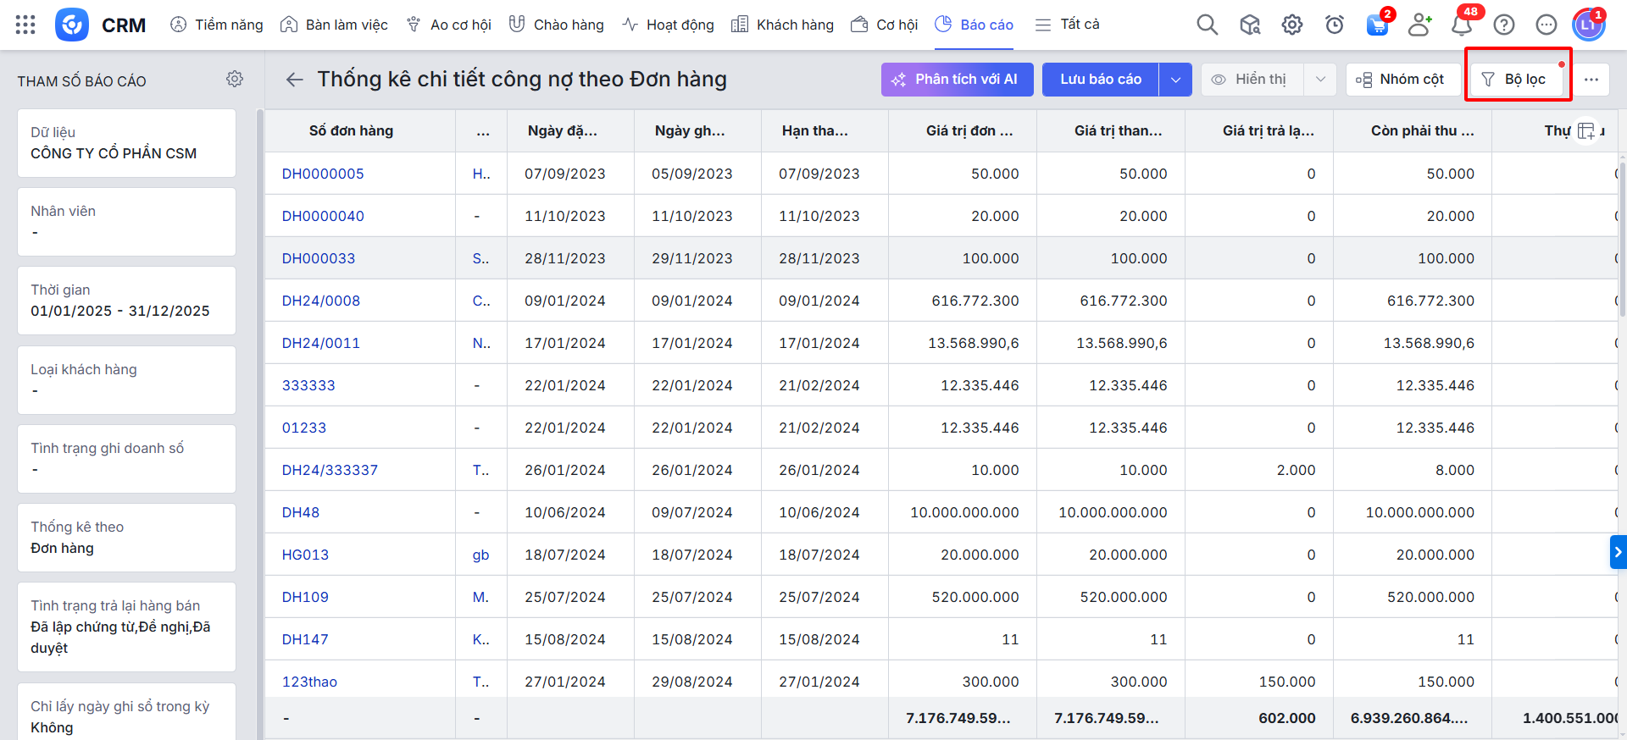Open the Báo cáo menu tab
Screen dimensions: 1627x740
pyautogui.click(x=975, y=25)
